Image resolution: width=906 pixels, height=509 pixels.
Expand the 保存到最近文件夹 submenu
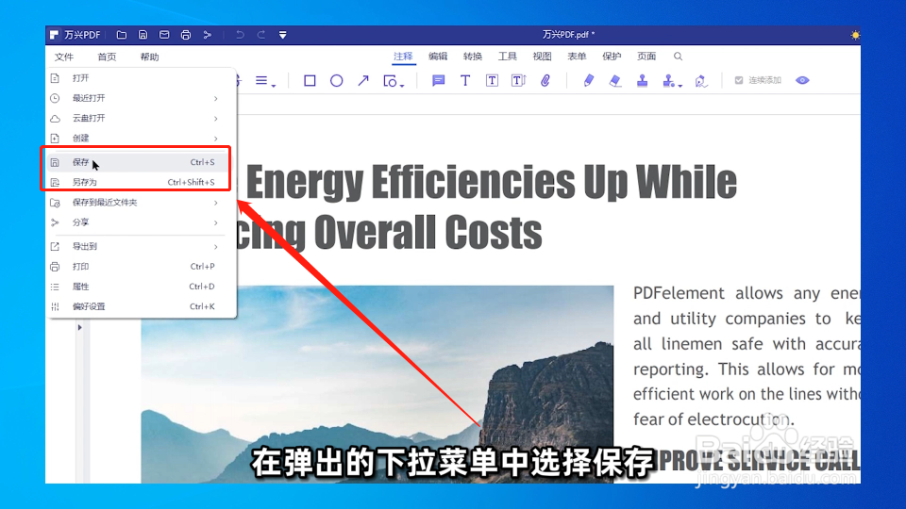click(141, 203)
